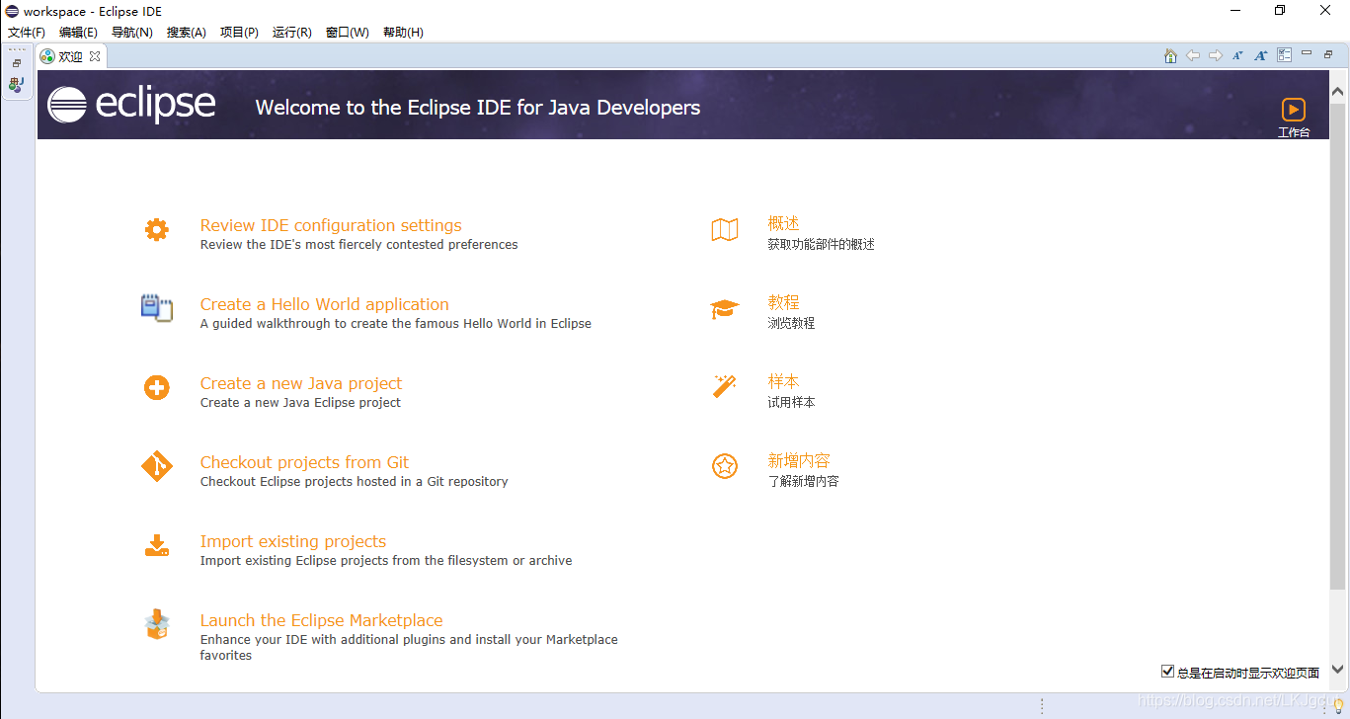Image resolution: width=1350 pixels, height=719 pixels.
Task: Reduce font size with the small A icon
Action: pos(1237,56)
